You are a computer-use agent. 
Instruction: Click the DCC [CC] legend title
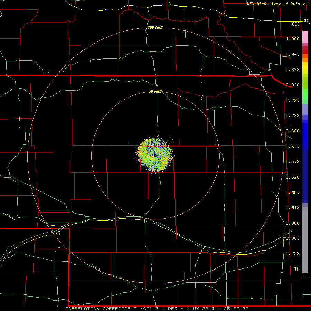(x=299, y=22)
